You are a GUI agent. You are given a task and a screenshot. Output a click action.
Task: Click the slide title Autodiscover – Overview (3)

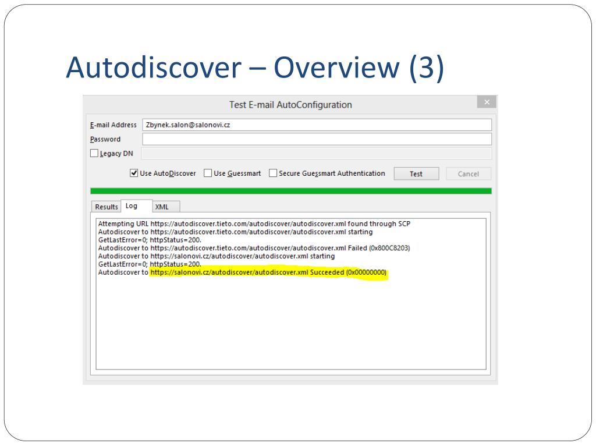click(255, 68)
